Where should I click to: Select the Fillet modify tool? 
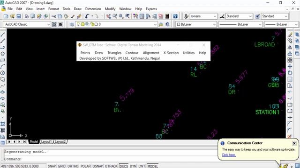click(290, 130)
